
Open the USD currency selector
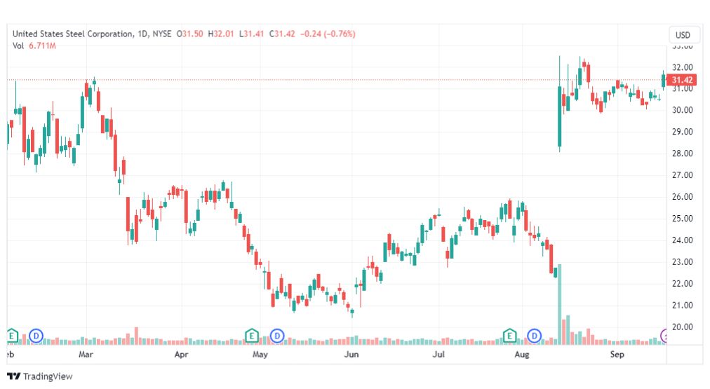pos(683,35)
